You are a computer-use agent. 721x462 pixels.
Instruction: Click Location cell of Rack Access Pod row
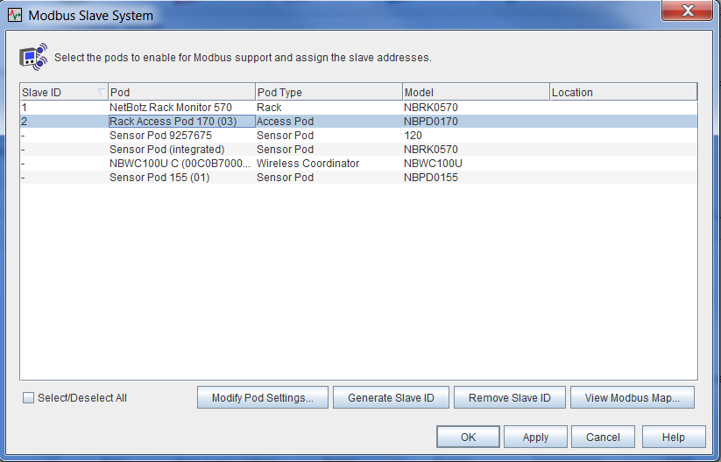pyautogui.click(x=624, y=122)
